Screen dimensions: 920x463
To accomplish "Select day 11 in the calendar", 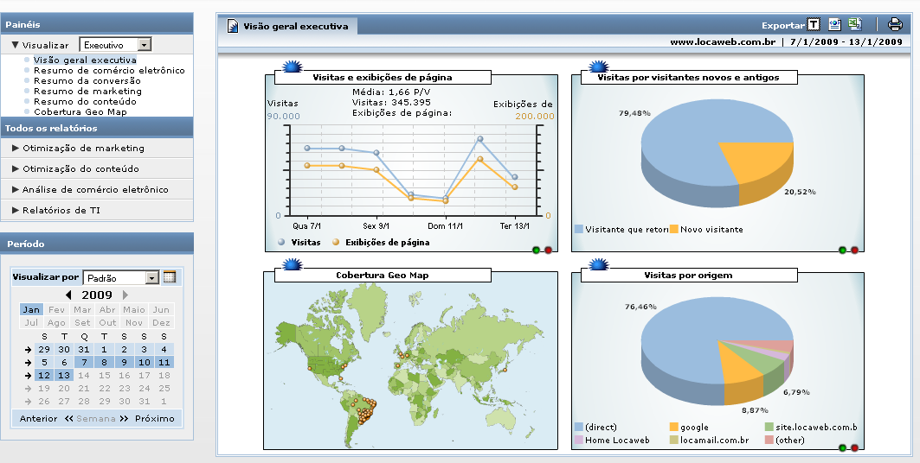I will pos(164,362).
